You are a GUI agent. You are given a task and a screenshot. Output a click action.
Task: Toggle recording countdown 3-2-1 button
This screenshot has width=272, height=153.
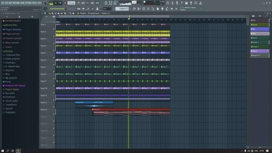(88, 3)
